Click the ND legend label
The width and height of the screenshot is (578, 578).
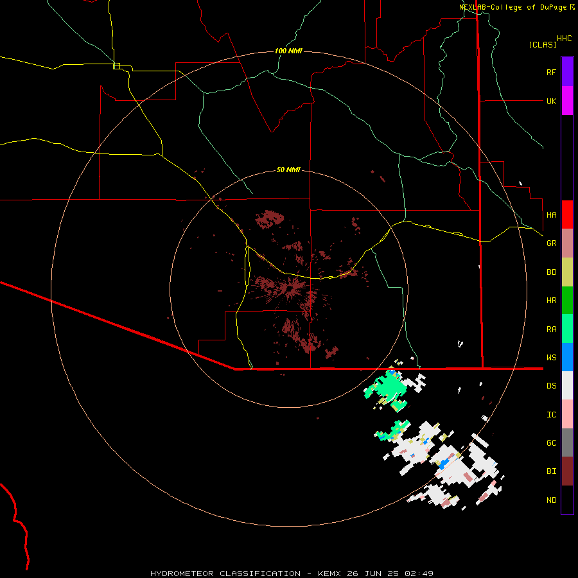tap(551, 500)
